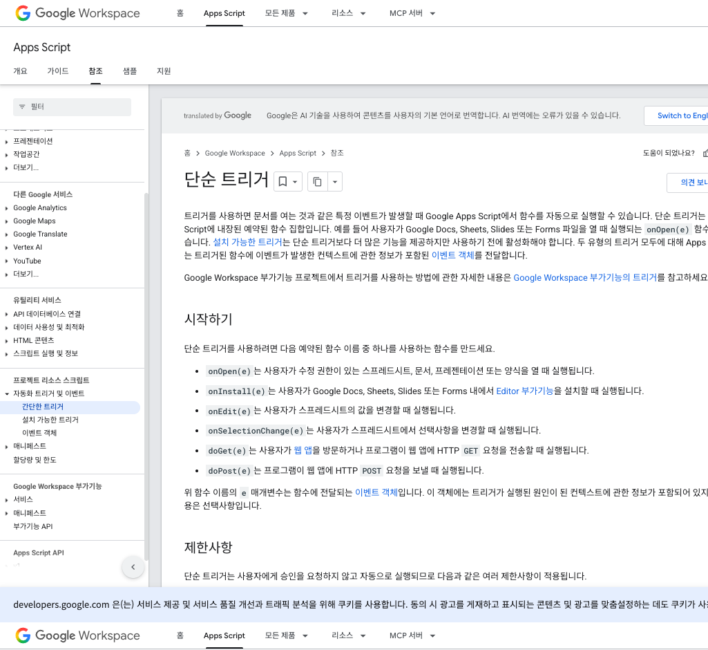Screen dimensions: 708x650
Task: Select Apps Script tab in top header
Action: point(224,13)
